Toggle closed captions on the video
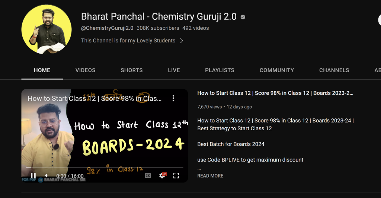Screen dimensions: 381x198 [148, 176]
